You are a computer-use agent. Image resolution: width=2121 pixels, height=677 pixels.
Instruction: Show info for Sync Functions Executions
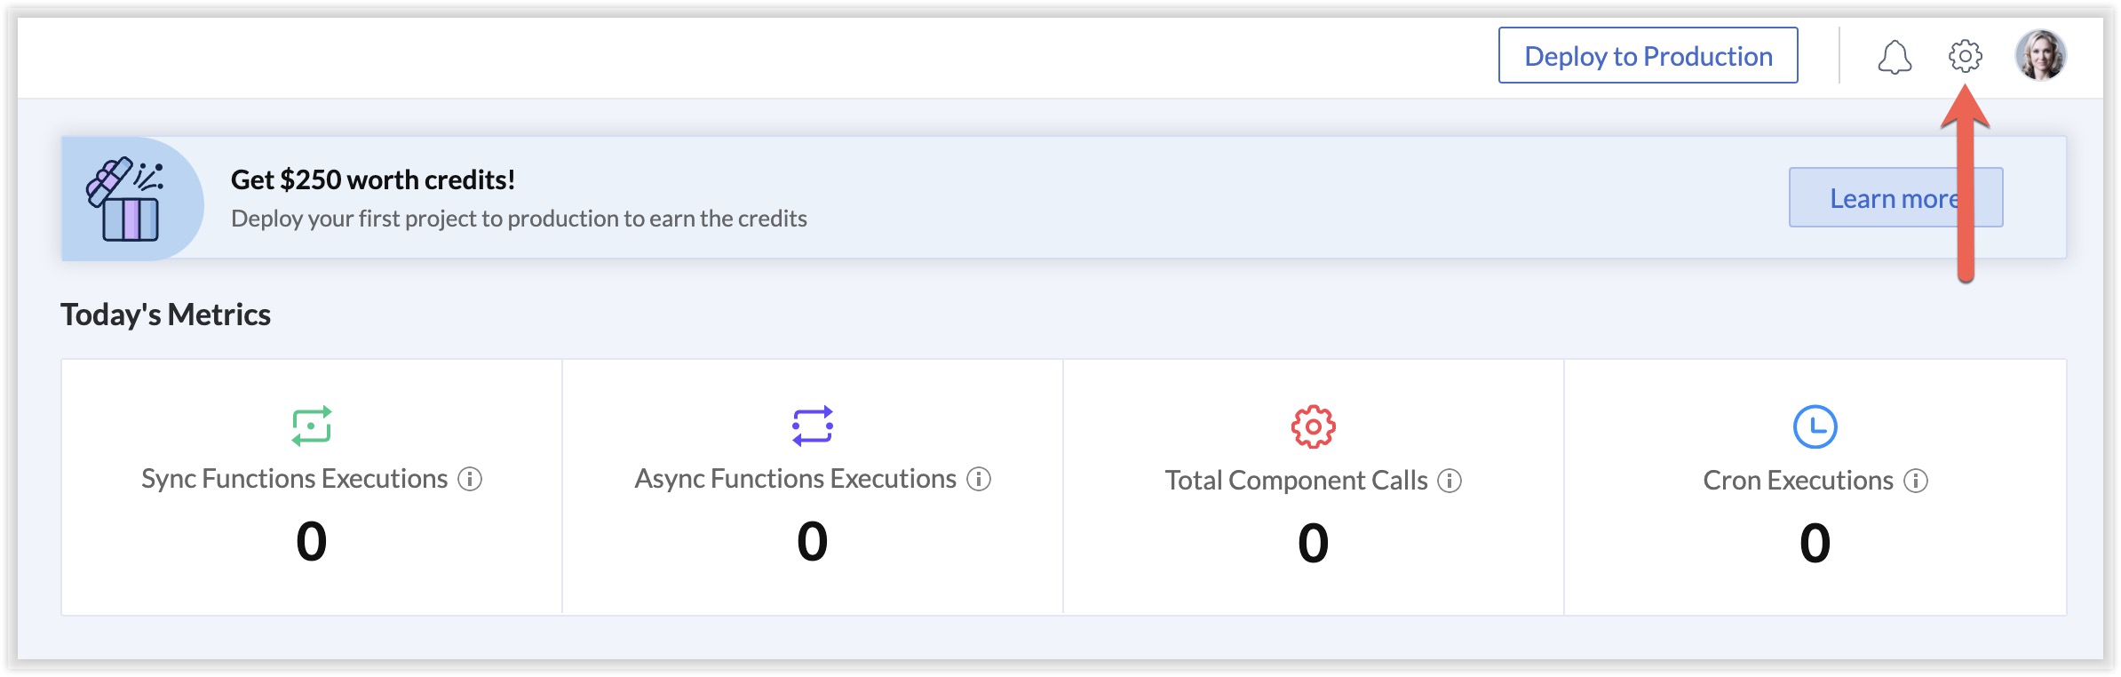[x=470, y=480]
